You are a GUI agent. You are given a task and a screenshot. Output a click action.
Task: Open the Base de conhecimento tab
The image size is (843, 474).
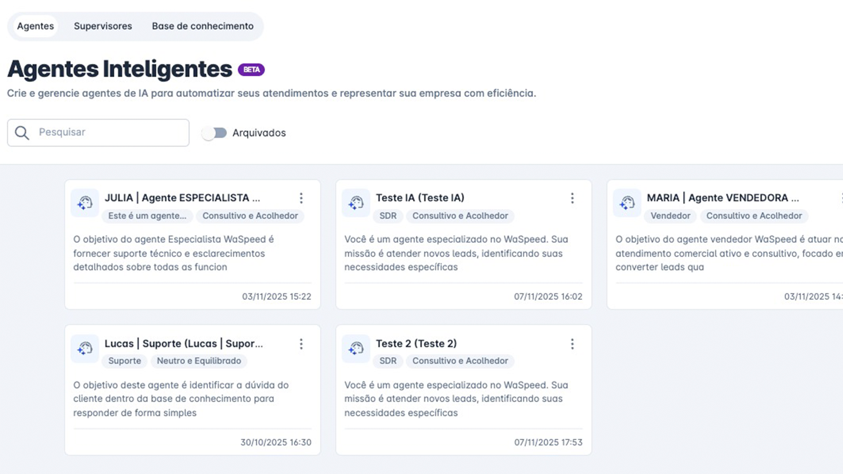(202, 26)
